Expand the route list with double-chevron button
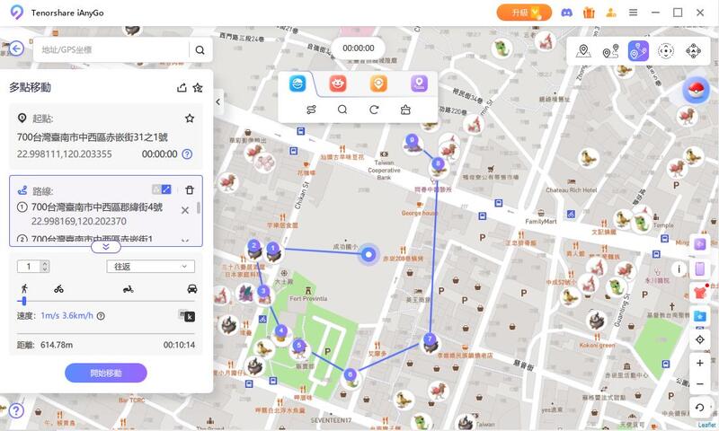Image resolution: width=719 pixels, height=431 pixels. pos(106,247)
